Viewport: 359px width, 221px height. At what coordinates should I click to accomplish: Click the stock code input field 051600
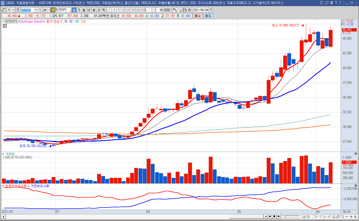point(27,10)
